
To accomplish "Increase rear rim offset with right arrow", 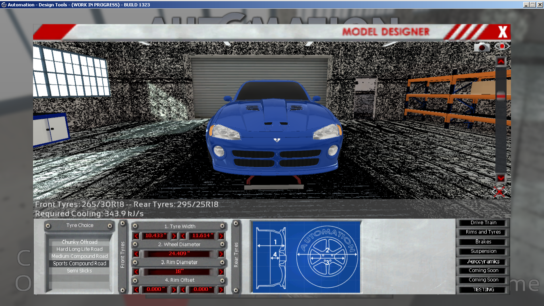I will pyautogui.click(x=221, y=290).
